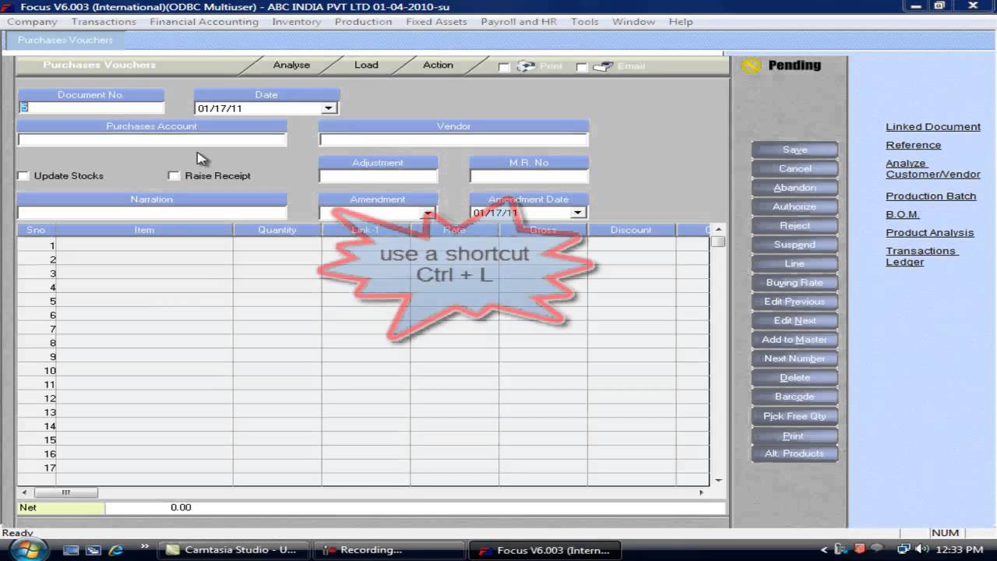
Task: Select the Analyse tab
Action: 291,65
